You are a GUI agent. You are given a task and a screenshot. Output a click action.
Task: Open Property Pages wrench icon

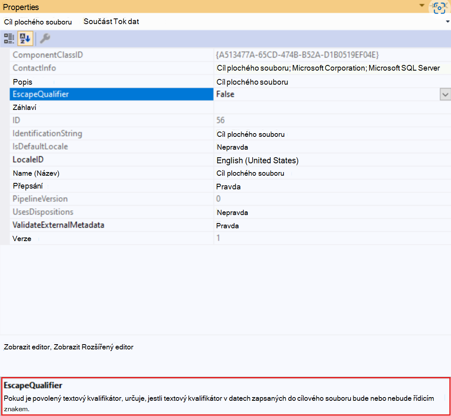click(45, 38)
